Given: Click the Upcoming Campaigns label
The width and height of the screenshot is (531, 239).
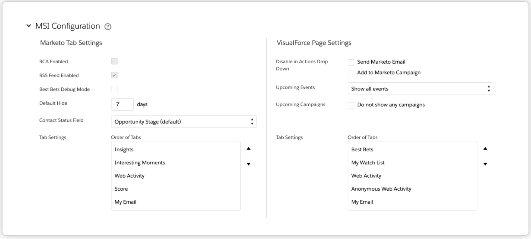Looking at the screenshot, I should [301, 105].
